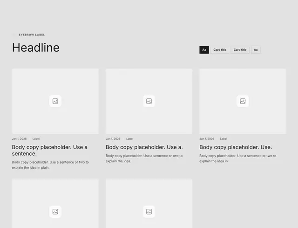This screenshot has height=228, width=298.
Task: Select the light Aa tab
Action: 256,50
